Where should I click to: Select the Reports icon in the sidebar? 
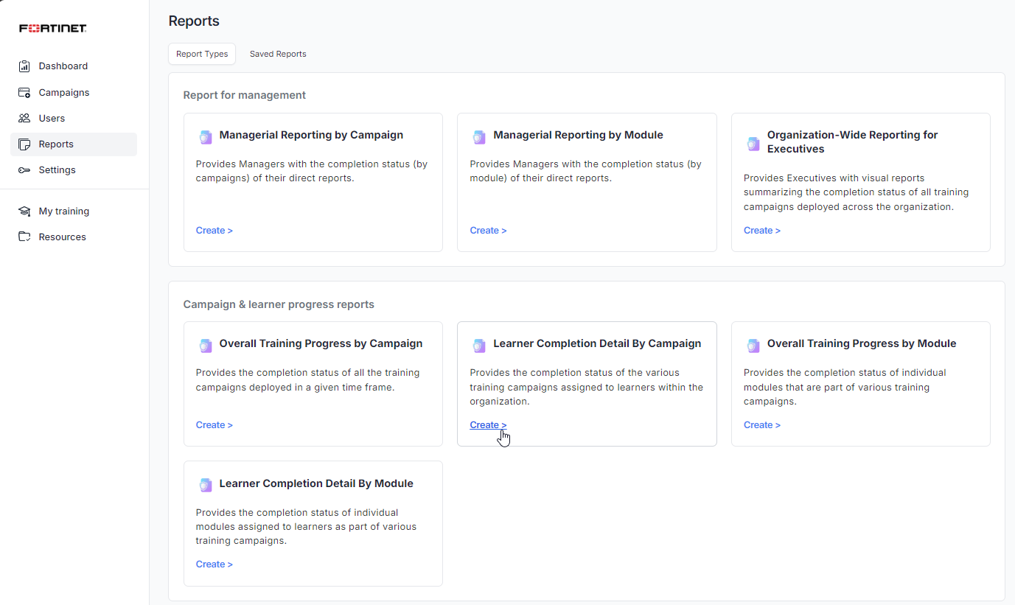tap(24, 144)
